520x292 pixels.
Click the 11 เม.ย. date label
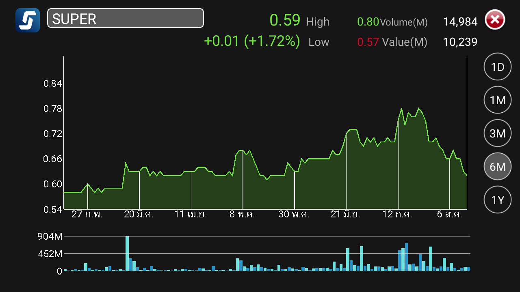(x=191, y=215)
